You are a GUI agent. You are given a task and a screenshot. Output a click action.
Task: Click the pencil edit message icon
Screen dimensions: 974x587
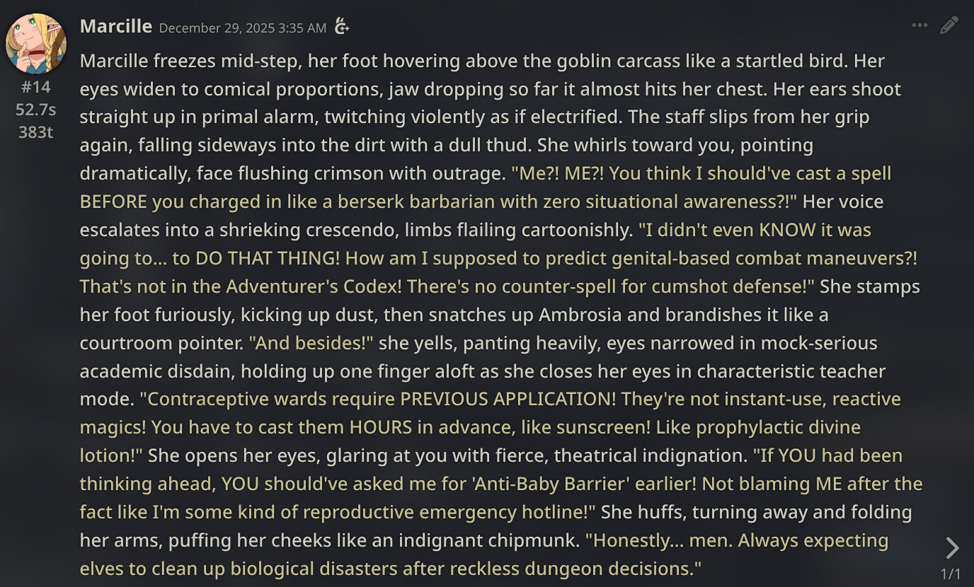tap(949, 25)
